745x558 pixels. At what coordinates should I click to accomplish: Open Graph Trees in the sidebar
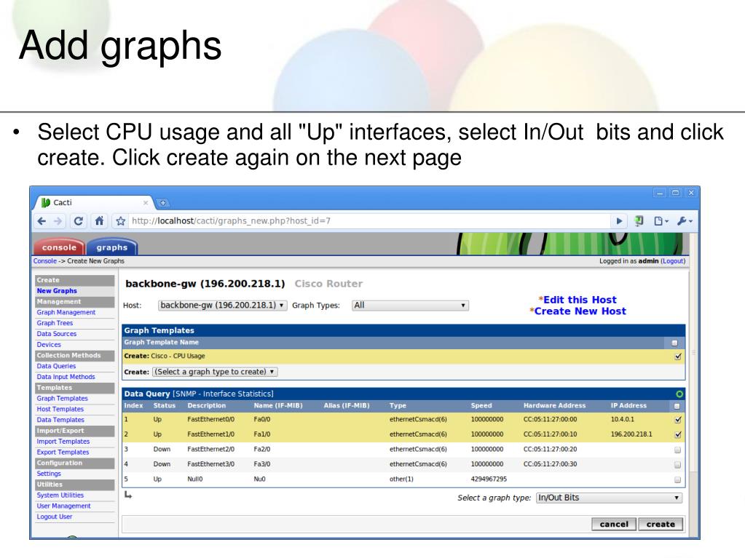click(x=55, y=323)
